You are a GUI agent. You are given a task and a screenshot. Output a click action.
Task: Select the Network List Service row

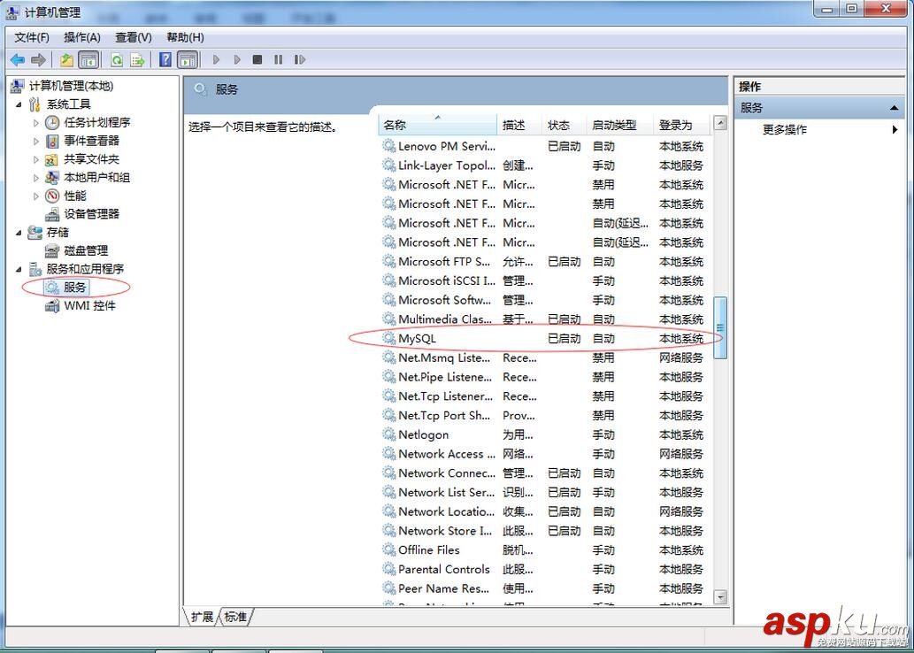pyautogui.click(x=545, y=493)
